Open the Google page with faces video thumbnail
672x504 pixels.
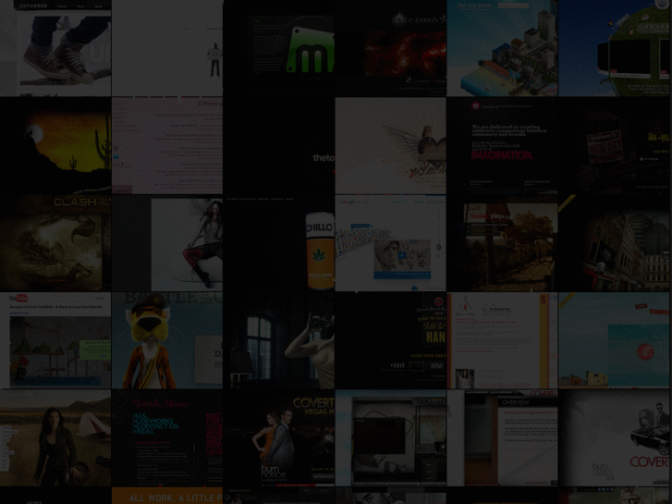390,243
